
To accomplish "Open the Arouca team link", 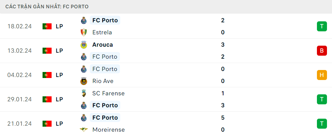I will 103,45.
